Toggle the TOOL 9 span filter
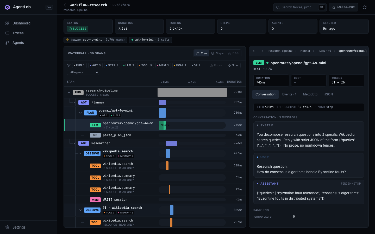375x234 pixels. [x=146, y=66]
